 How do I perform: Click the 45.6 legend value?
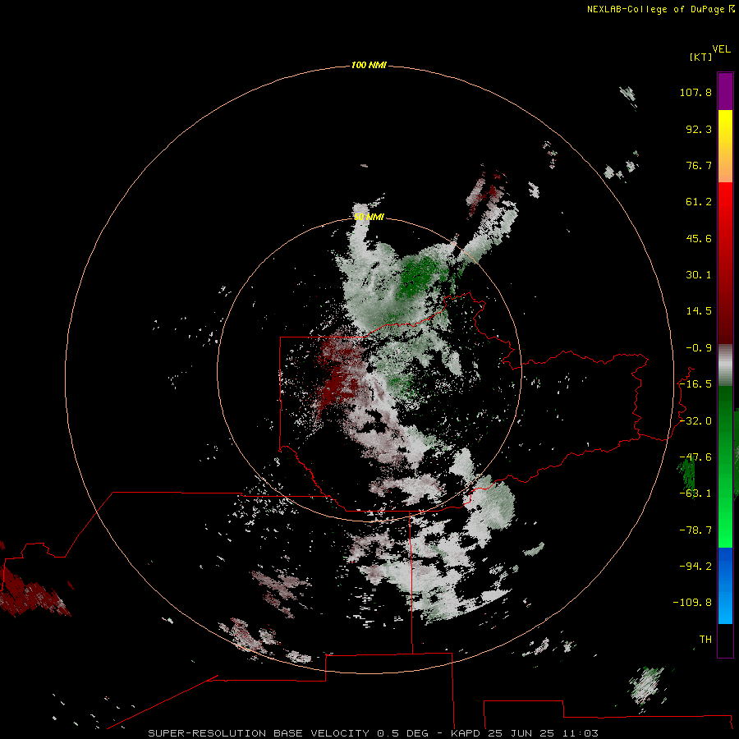click(x=699, y=238)
